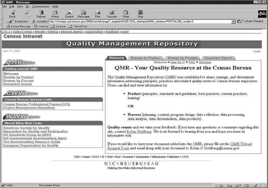Open Composer from the status bar
268x188 pixels.
[255, 185]
